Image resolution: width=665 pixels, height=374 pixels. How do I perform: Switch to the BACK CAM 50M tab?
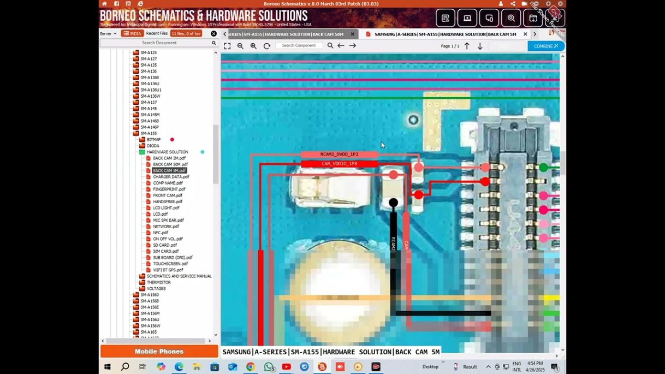(286, 34)
